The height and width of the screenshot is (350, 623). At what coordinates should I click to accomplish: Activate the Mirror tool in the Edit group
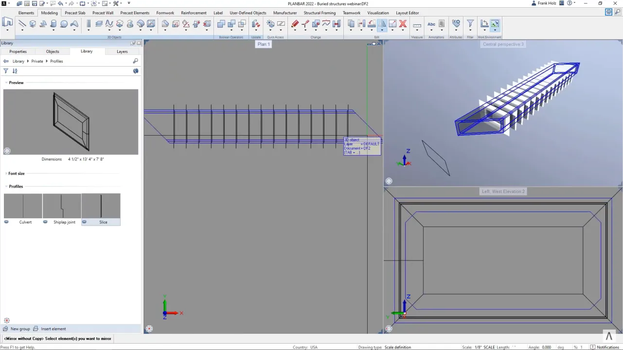(x=382, y=23)
